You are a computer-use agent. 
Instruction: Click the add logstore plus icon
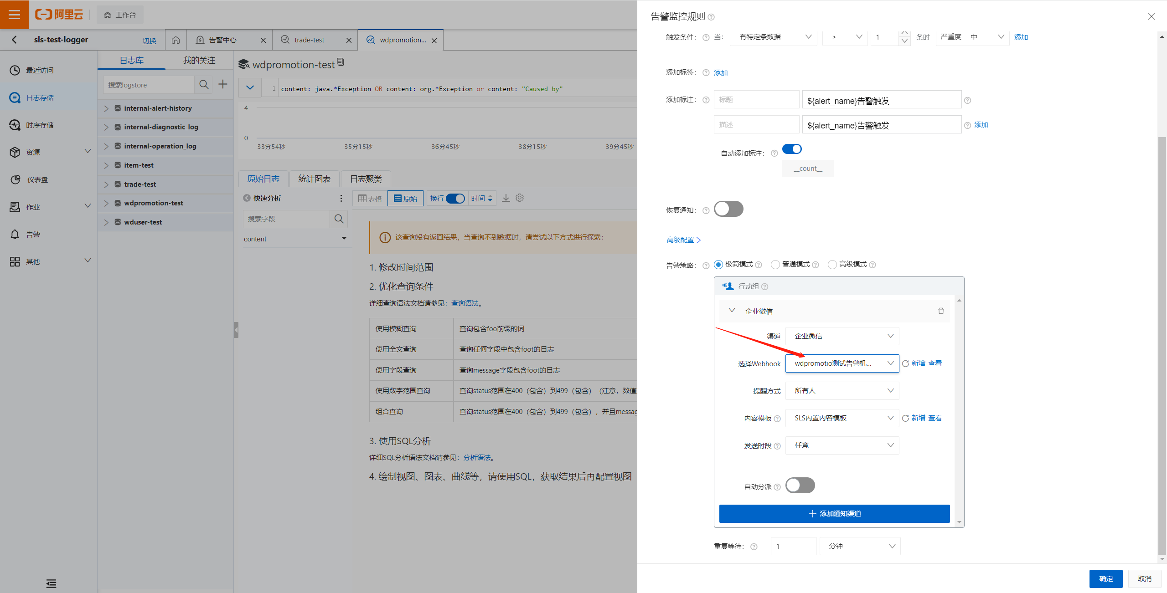[x=222, y=84]
